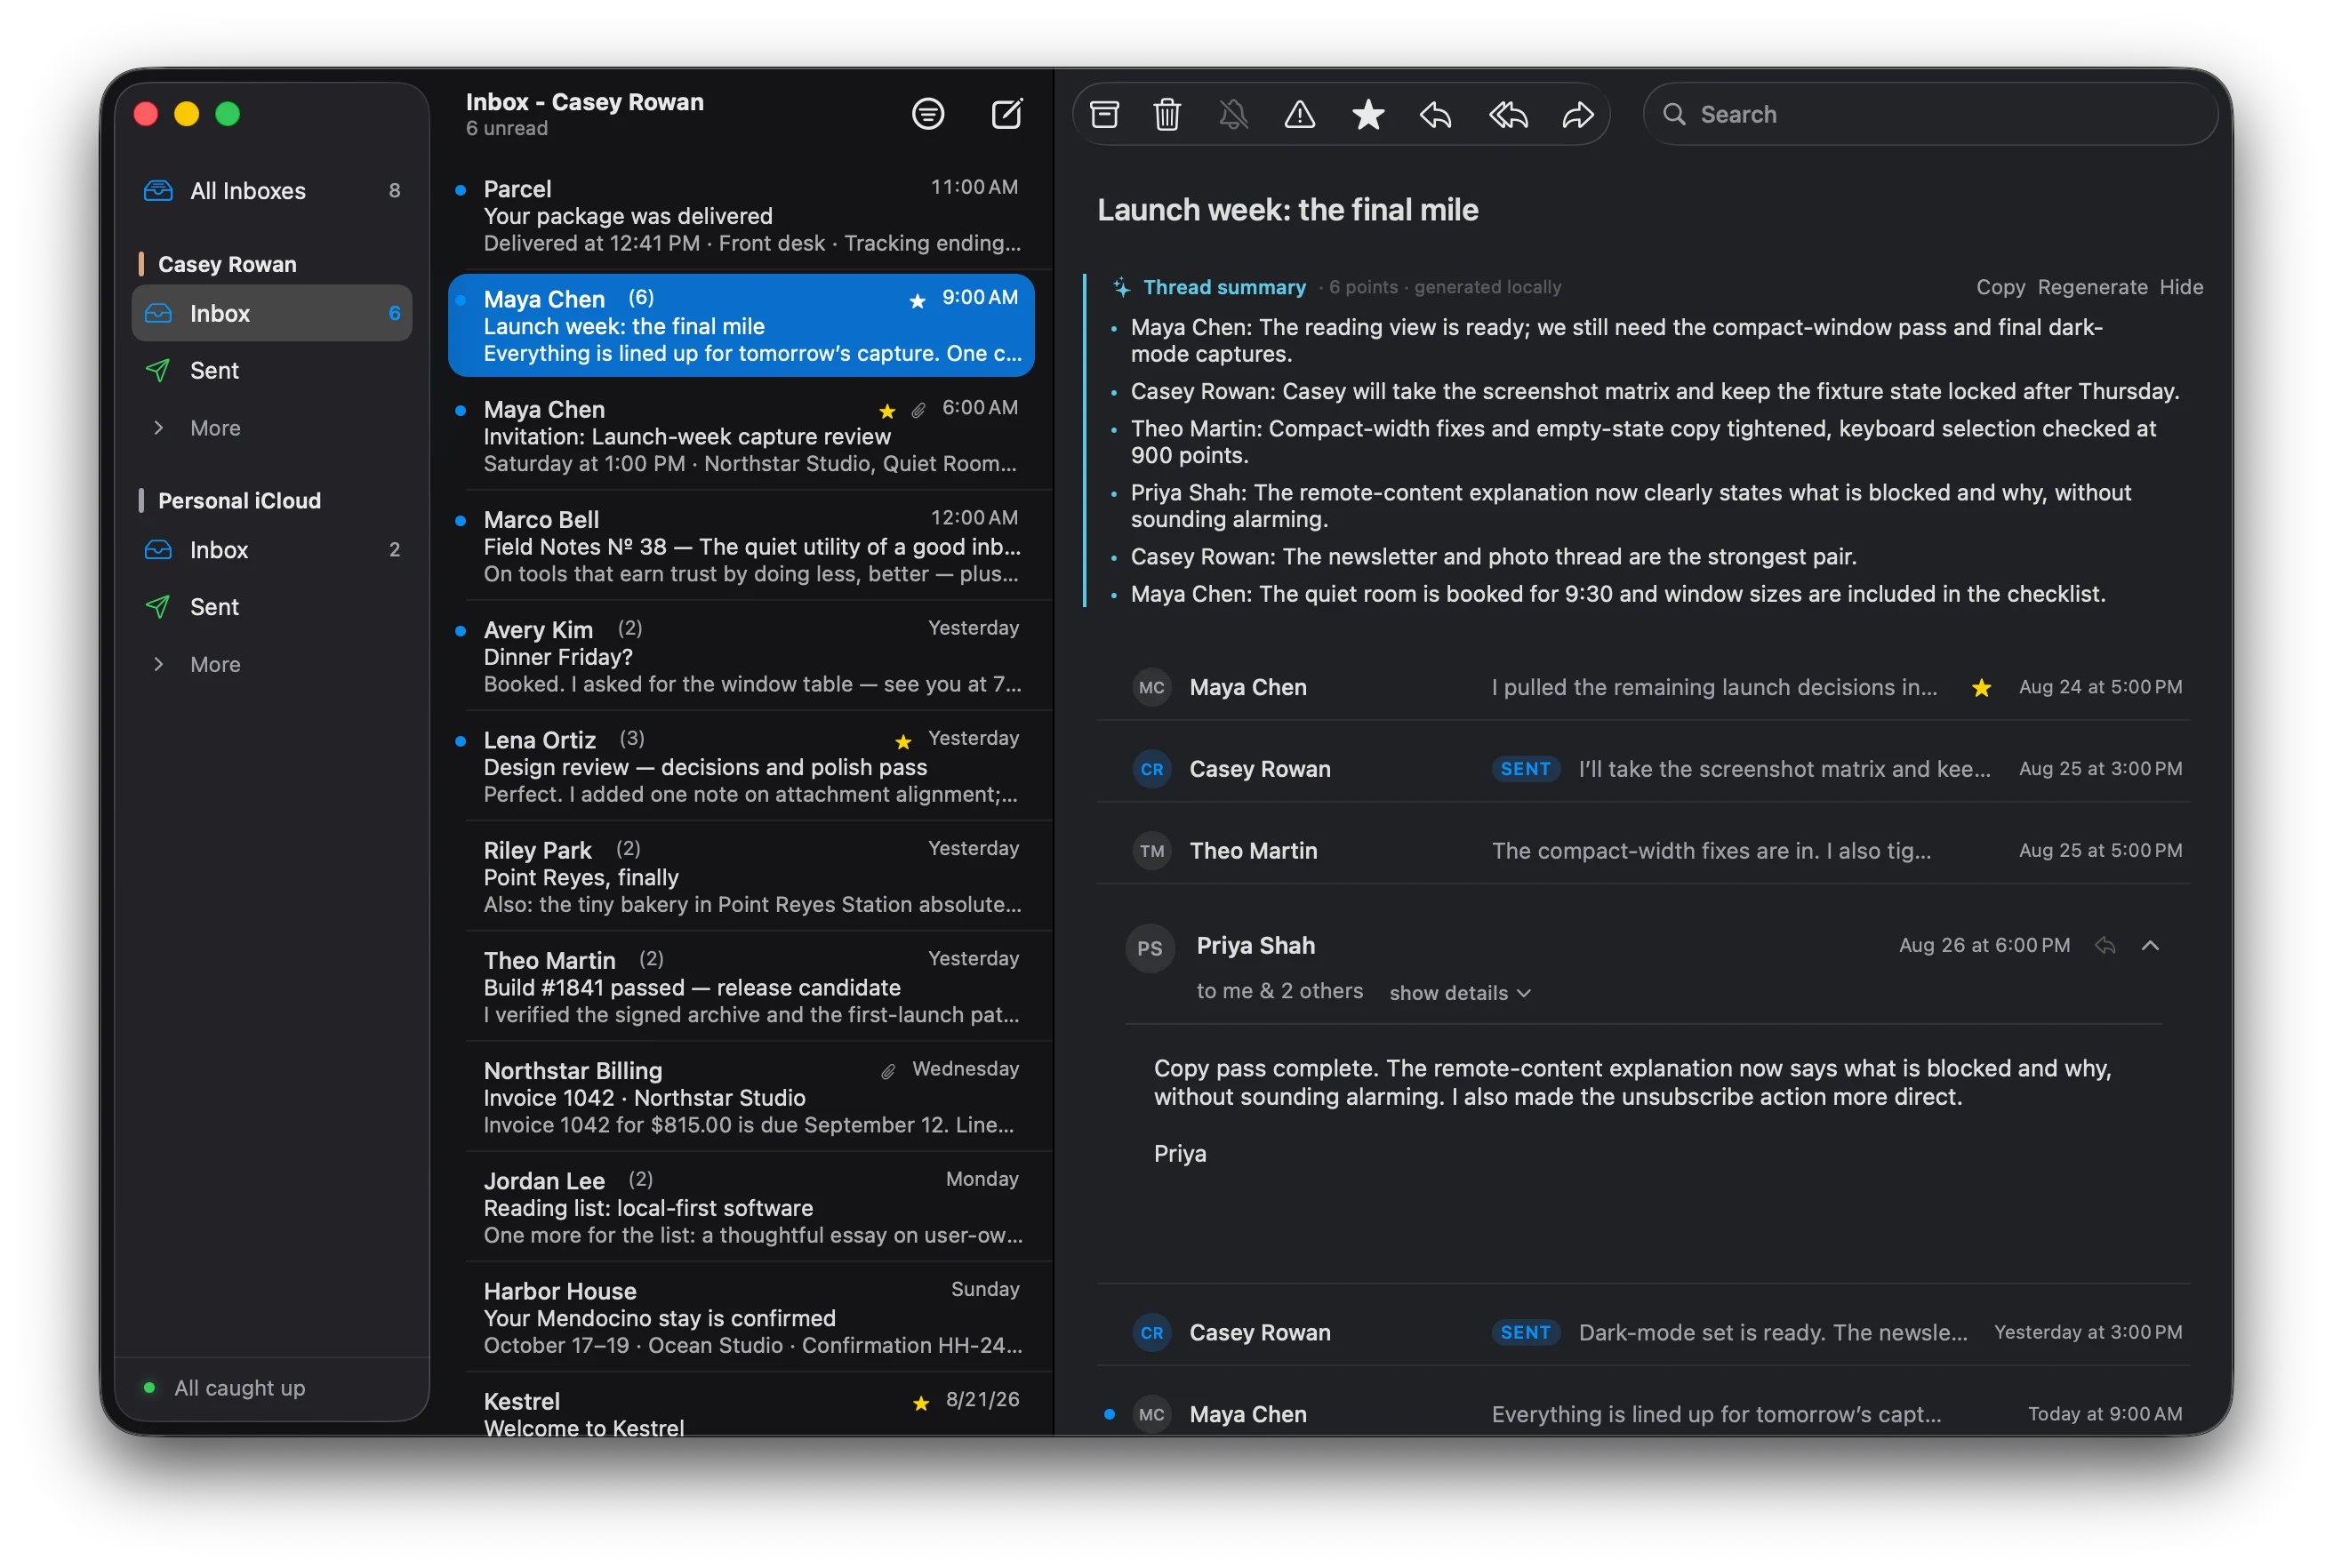
Task: Expand Casey Rowan's Aug 25 sent message
Action: click(1643, 769)
